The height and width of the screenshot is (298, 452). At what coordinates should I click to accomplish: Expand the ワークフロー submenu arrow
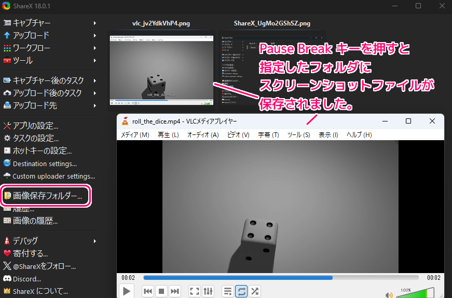[95, 48]
